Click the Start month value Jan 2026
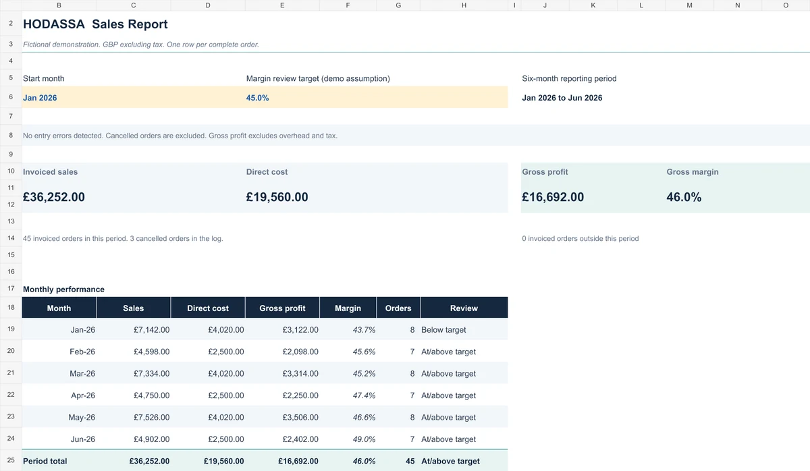The height and width of the screenshot is (471, 810). [40, 98]
